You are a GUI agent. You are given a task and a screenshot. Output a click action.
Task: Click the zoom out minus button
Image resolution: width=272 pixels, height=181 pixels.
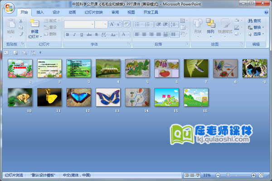[218, 175]
